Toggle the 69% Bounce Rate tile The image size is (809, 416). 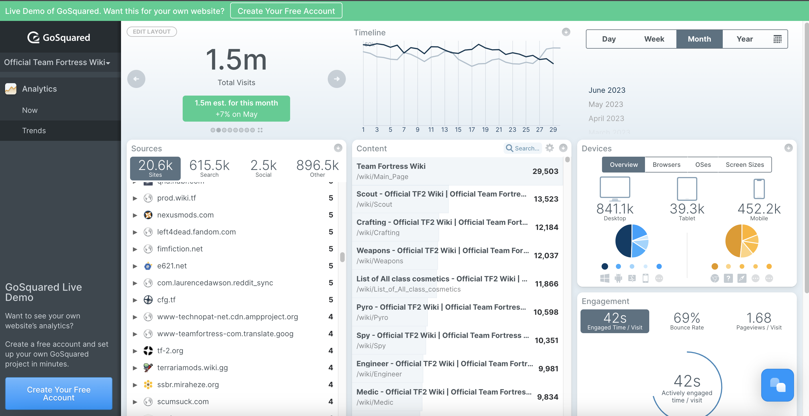(687, 321)
